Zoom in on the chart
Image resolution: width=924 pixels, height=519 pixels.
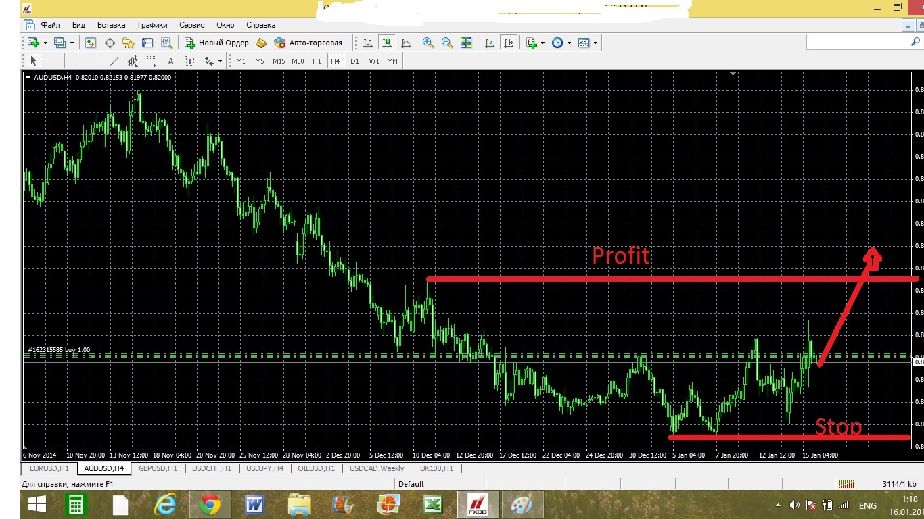(428, 43)
